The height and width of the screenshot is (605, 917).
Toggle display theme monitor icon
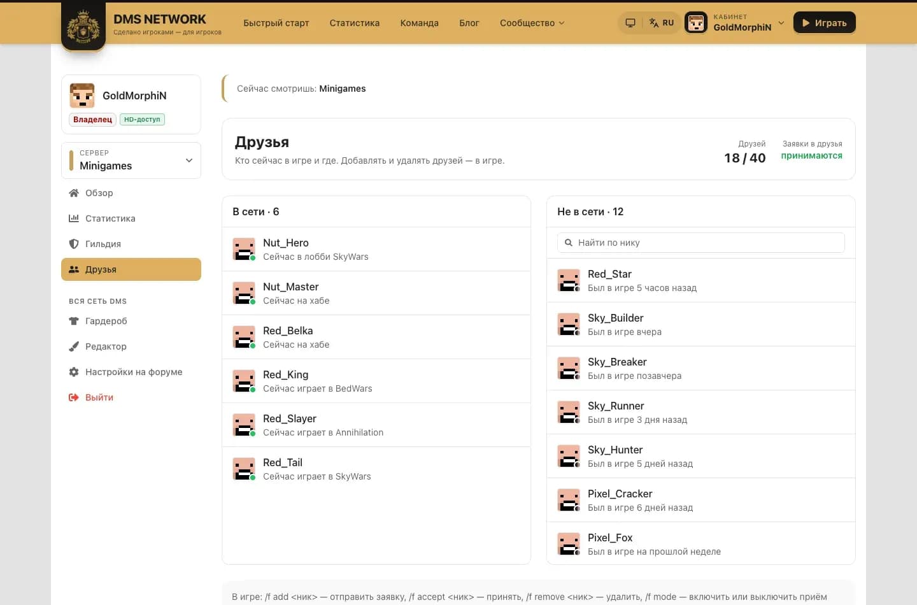[630, 23]
